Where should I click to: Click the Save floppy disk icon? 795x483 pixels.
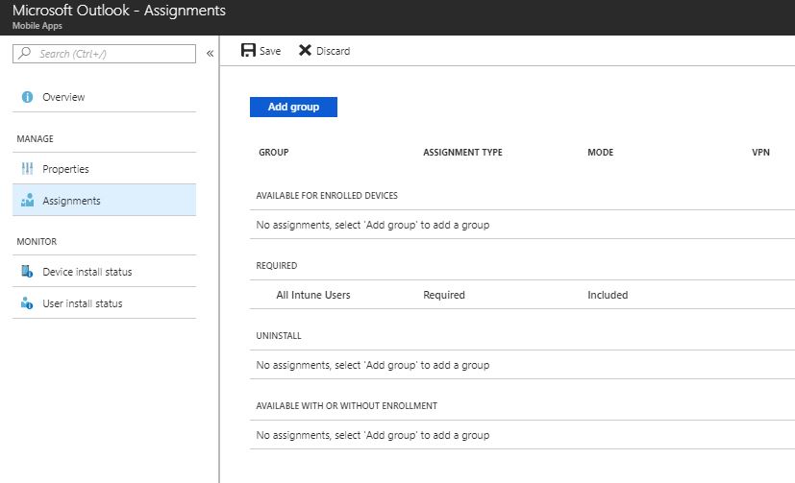[248, 50]
